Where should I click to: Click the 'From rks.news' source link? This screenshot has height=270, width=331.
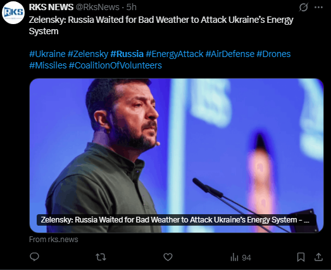(54, 240)
